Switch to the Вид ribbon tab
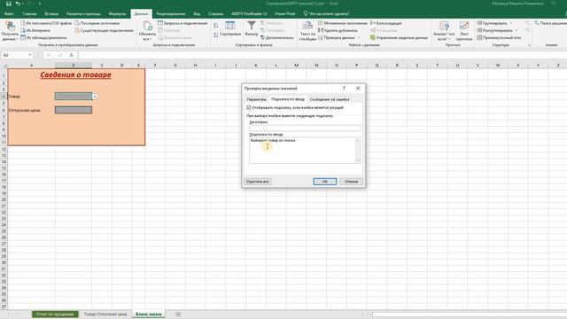This screenshot has height=319, width=567. [197, 14]
